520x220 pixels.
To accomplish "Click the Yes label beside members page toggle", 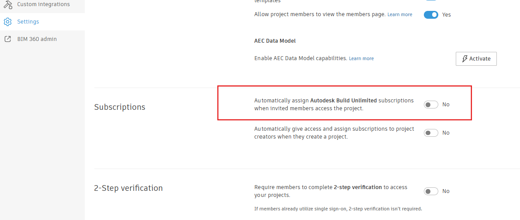I will pyautogui.click(x=446, y=15).
